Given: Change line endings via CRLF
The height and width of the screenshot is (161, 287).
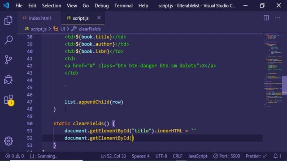Looking at the screenshot, I should [178, 156].
